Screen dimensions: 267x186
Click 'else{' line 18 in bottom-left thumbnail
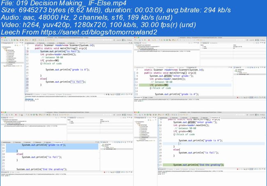click(20, 154)
